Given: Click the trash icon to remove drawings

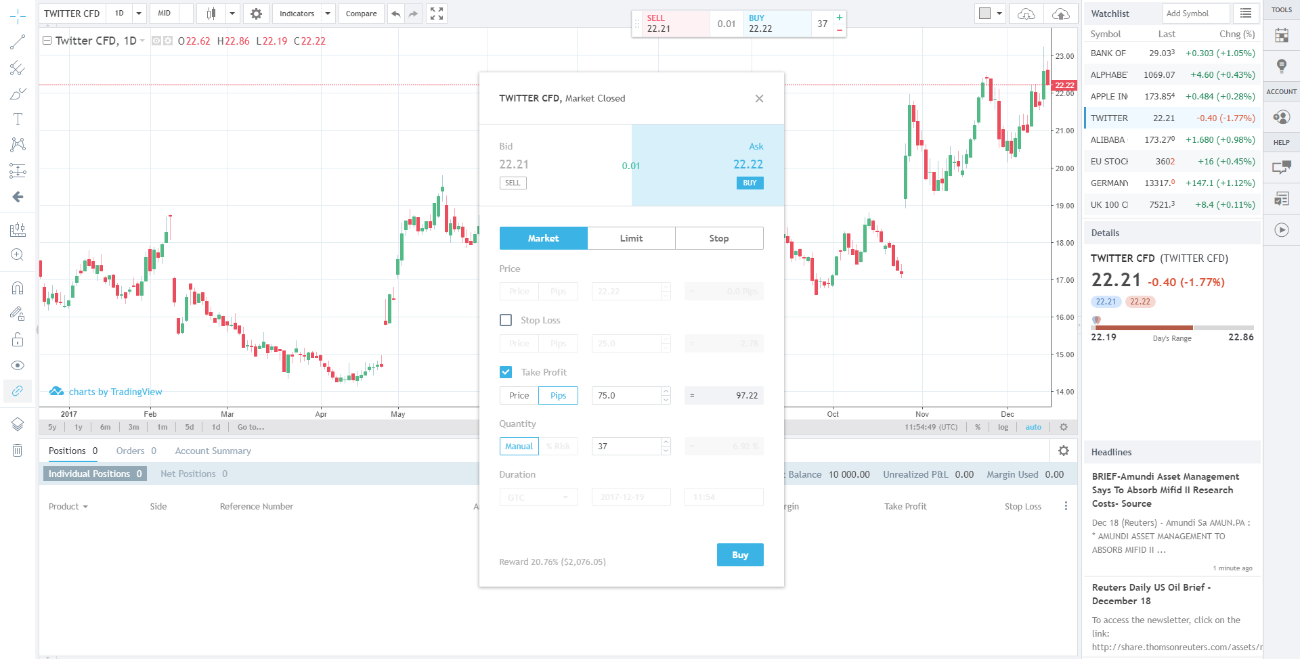Looking at the screenshot, I should tap(18, 450).
